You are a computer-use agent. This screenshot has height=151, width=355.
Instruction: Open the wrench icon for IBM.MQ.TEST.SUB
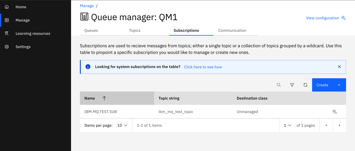point(335,112)
